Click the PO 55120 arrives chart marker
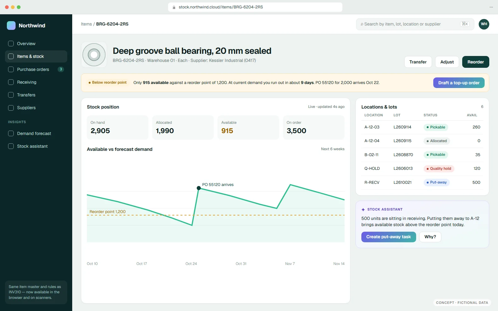Image resolution: width=498 pixels, height=311 pixels. (x=199, y=188)
